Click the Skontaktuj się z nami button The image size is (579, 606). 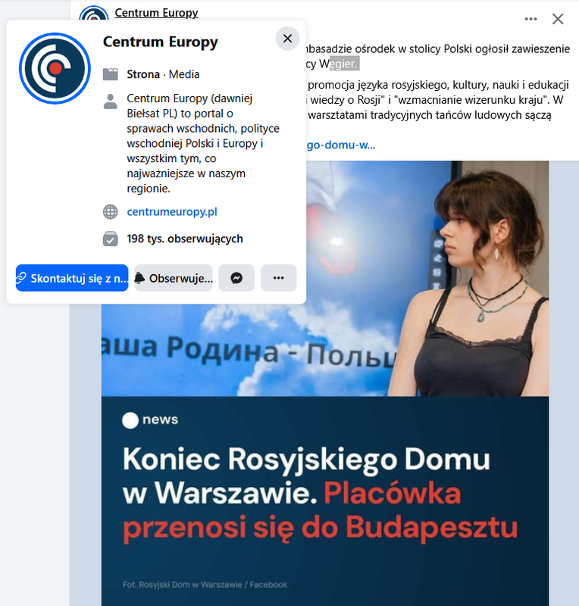72,278
